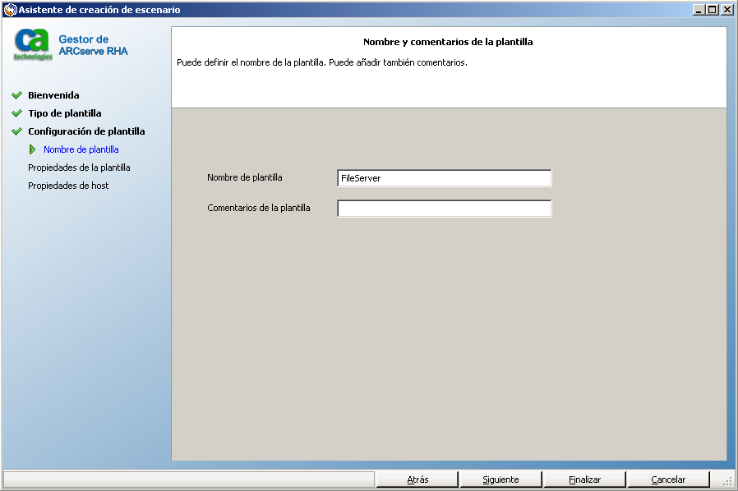Select the Bienvenida step
This screenshot has height=491, width=738.
[53, 95]
